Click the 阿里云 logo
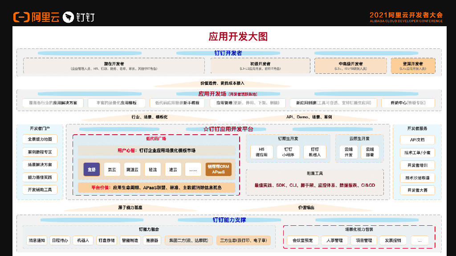The image size is (456, 256). click(37, 17)
